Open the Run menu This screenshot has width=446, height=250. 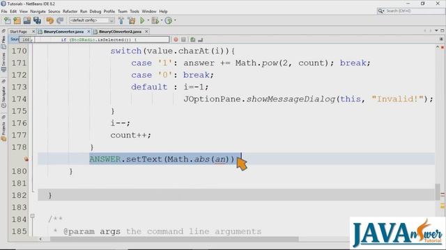(x=84, y=11)
